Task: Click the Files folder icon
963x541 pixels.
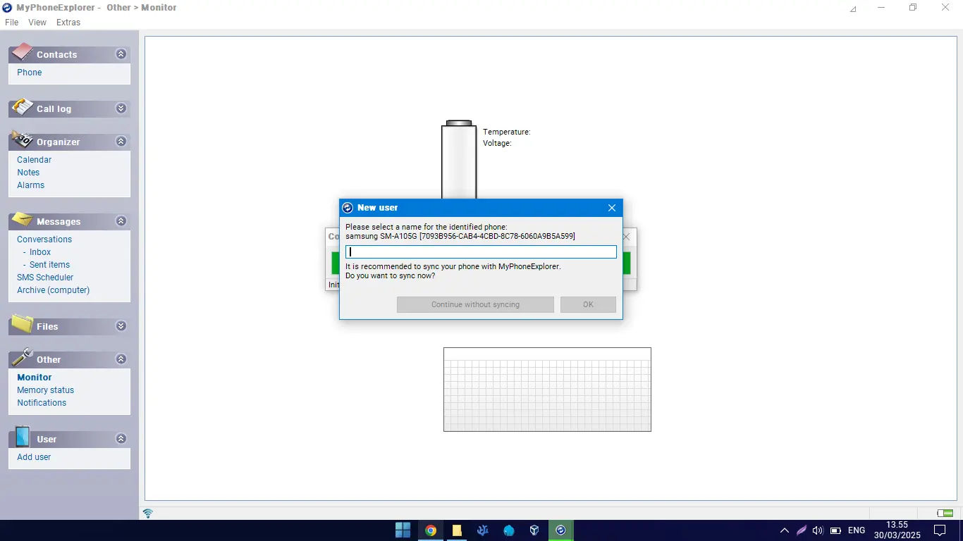Action: [22, 324]
